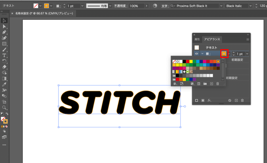
Task: Pick the red swatch in top row
Action: (187, 61)
